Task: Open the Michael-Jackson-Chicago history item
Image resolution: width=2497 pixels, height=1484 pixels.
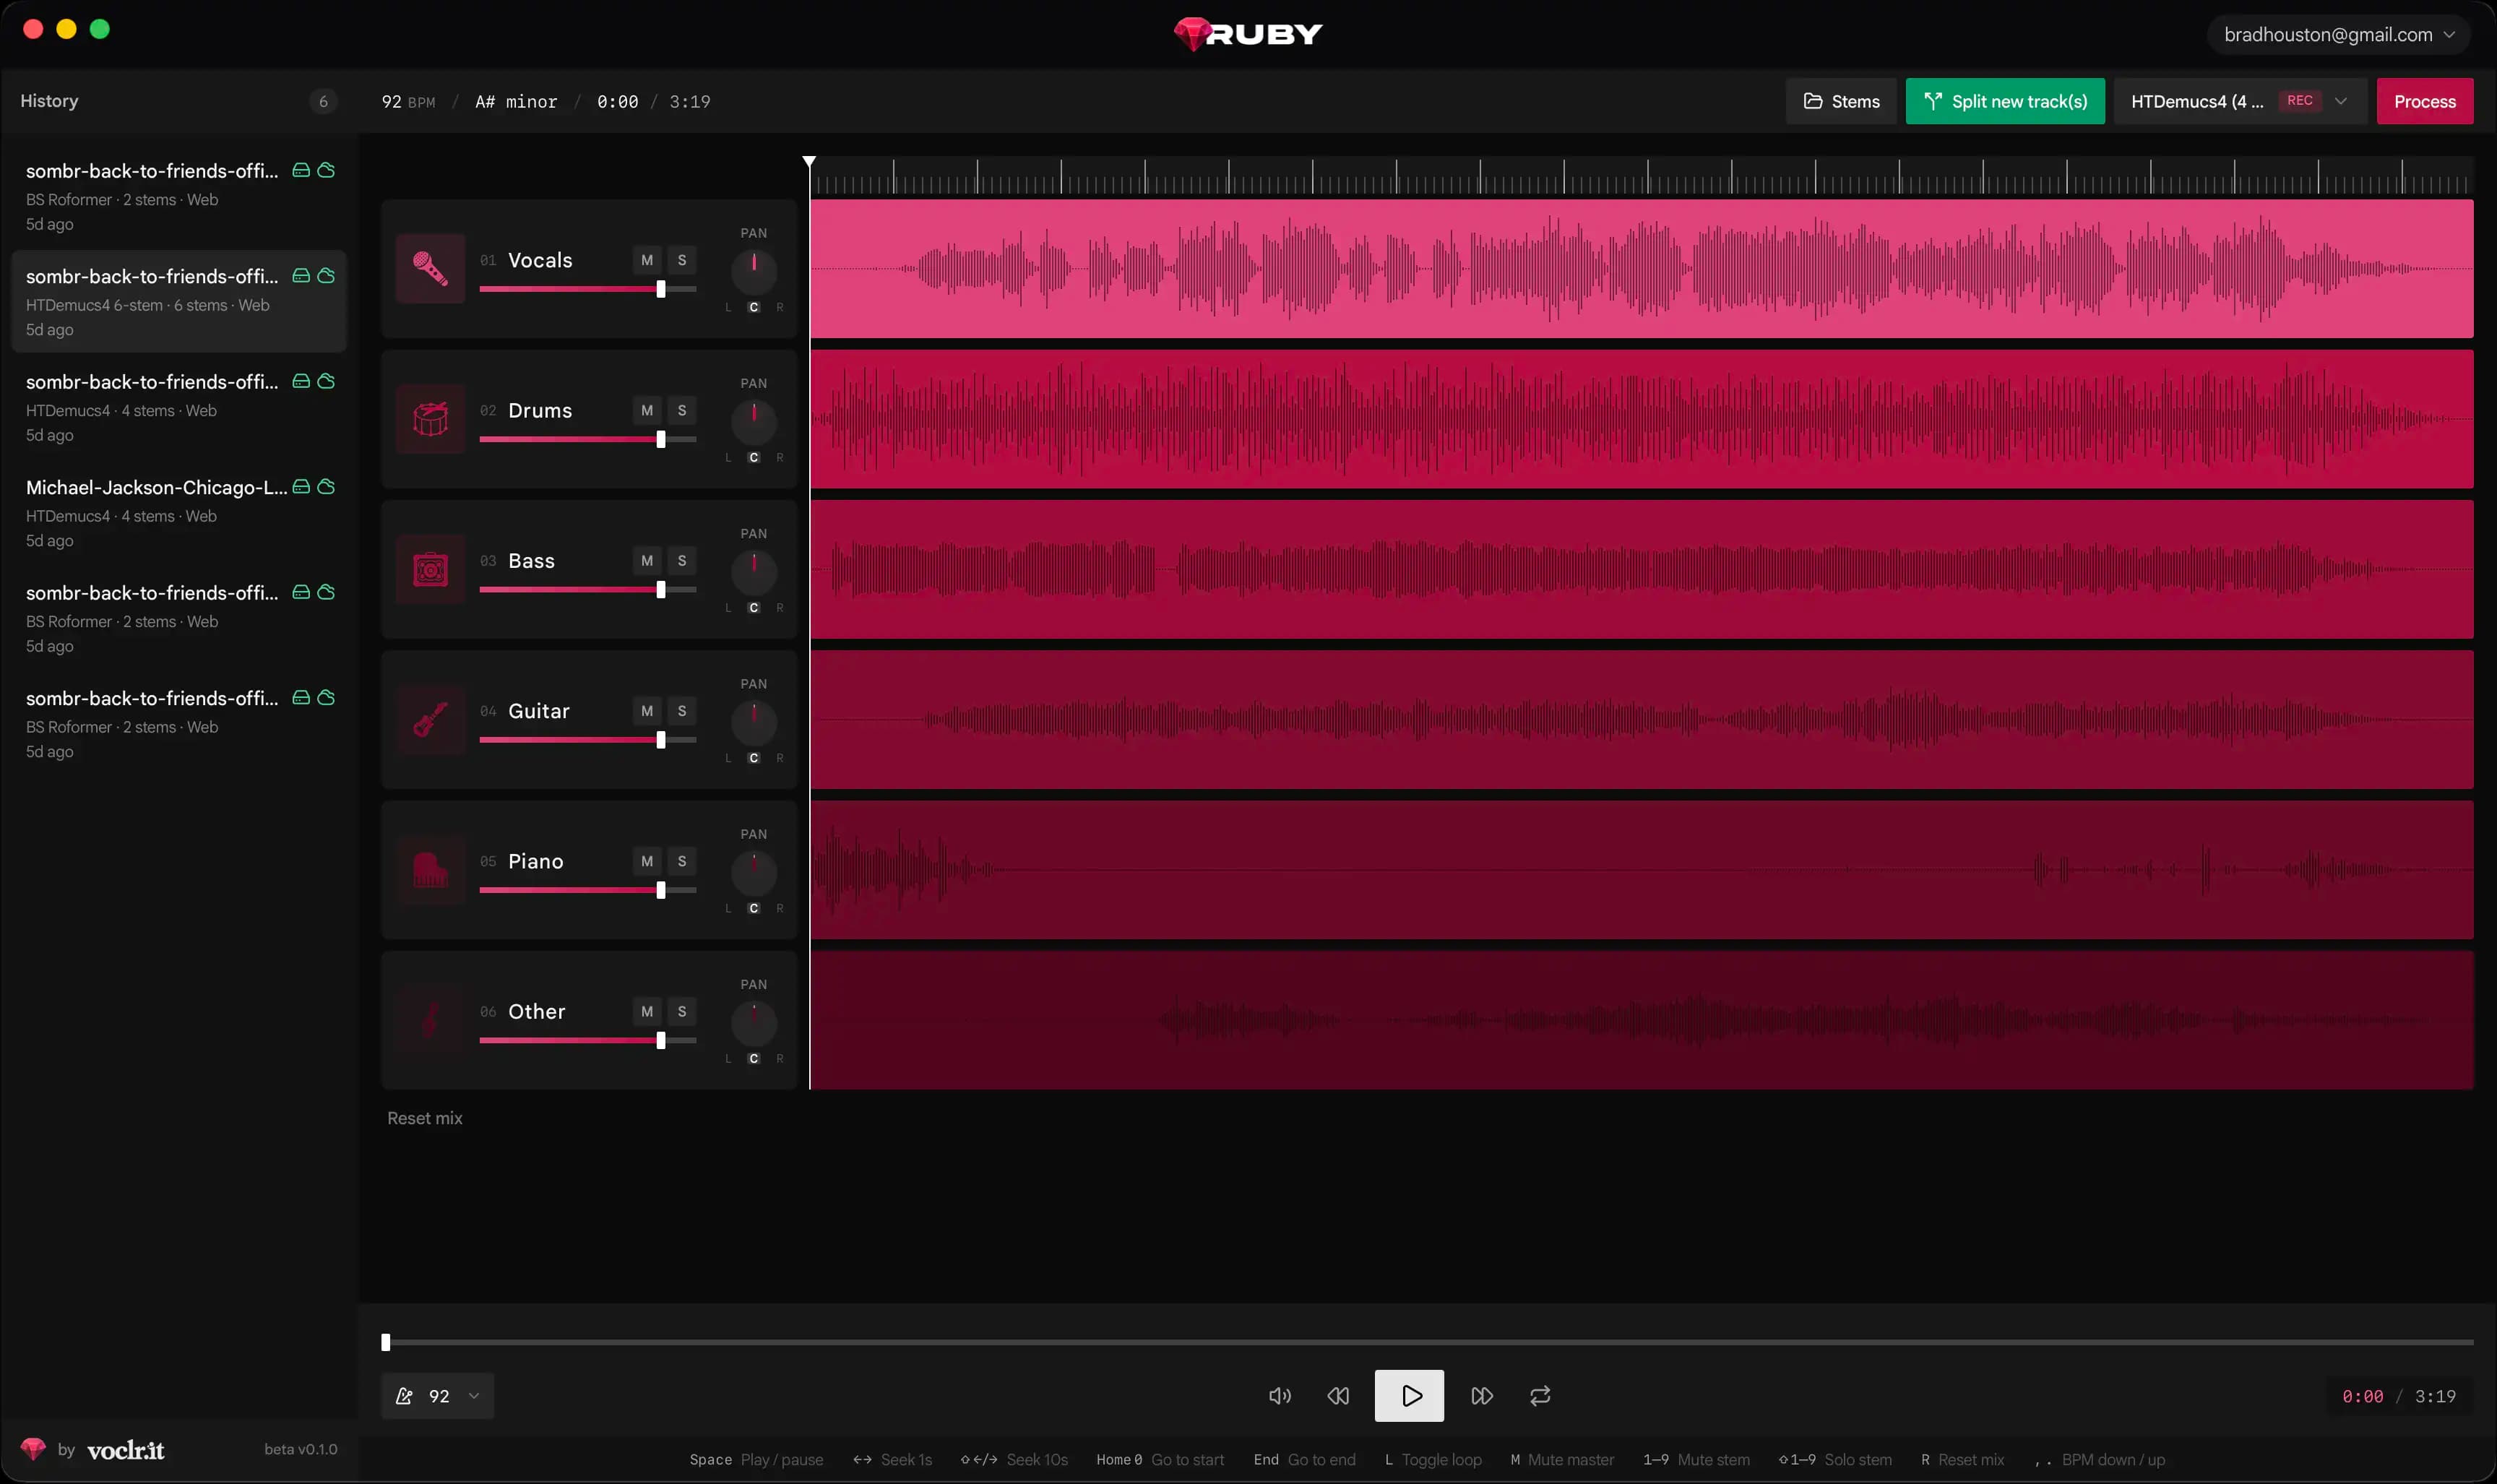Action: point(179,512)
